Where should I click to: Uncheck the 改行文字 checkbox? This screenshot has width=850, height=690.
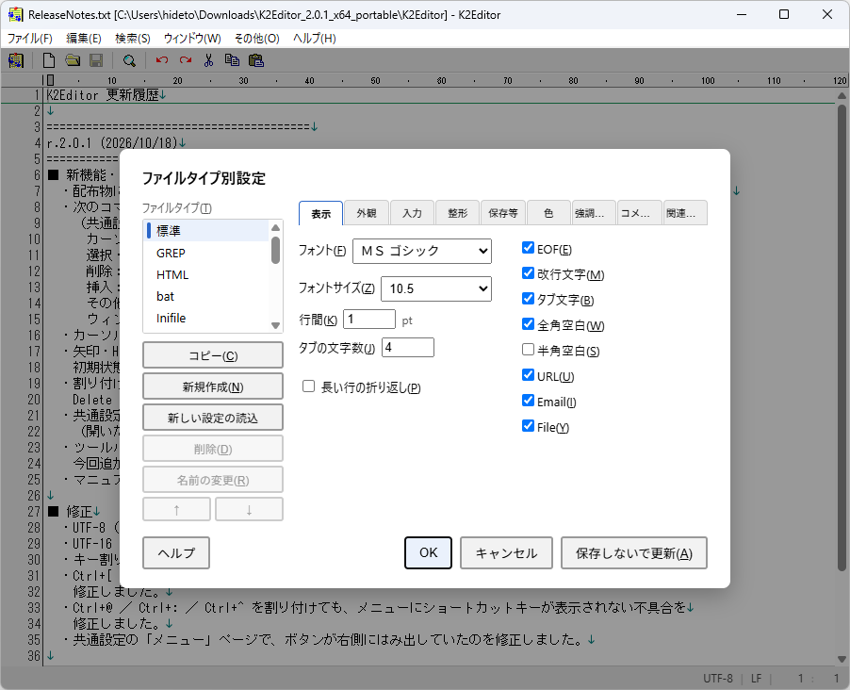[x=528, y=273]
